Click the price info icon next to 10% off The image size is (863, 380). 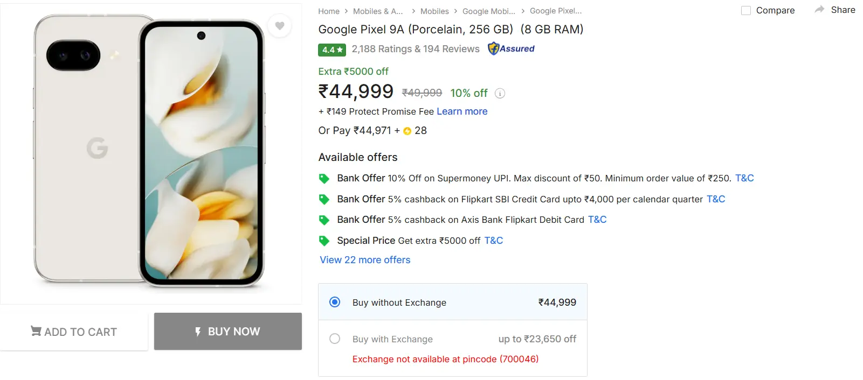500,93
